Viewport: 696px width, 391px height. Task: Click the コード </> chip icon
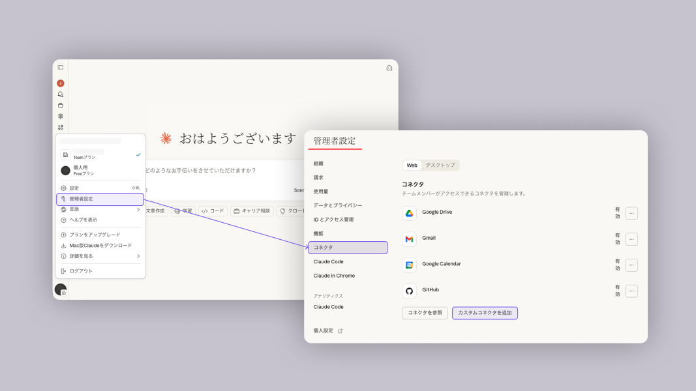(x=205, y=210)
